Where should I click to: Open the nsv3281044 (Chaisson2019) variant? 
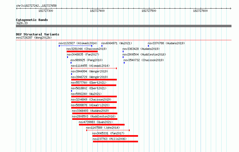point(86,49)
